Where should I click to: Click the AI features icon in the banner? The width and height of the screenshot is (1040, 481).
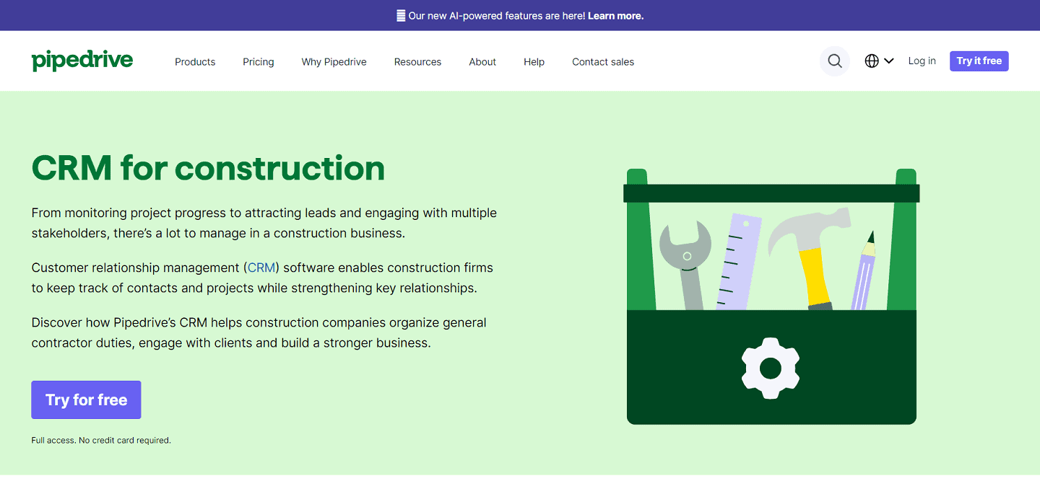(400, 15)
